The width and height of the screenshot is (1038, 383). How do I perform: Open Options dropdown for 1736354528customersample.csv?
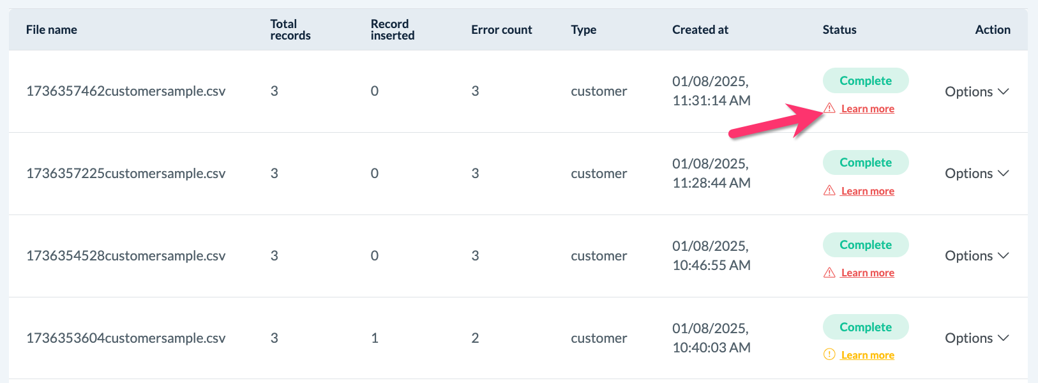tap(977, 256)
